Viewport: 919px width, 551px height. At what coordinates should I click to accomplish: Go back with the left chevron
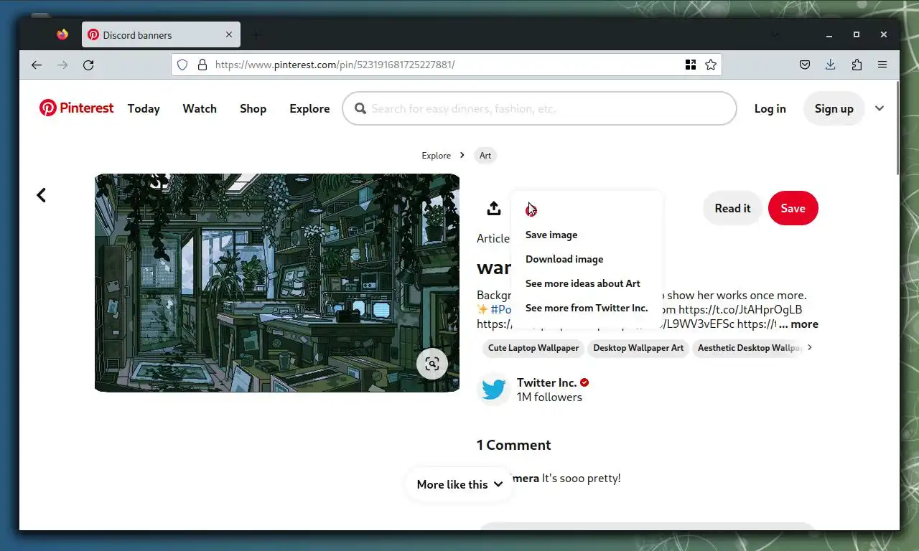41,195
